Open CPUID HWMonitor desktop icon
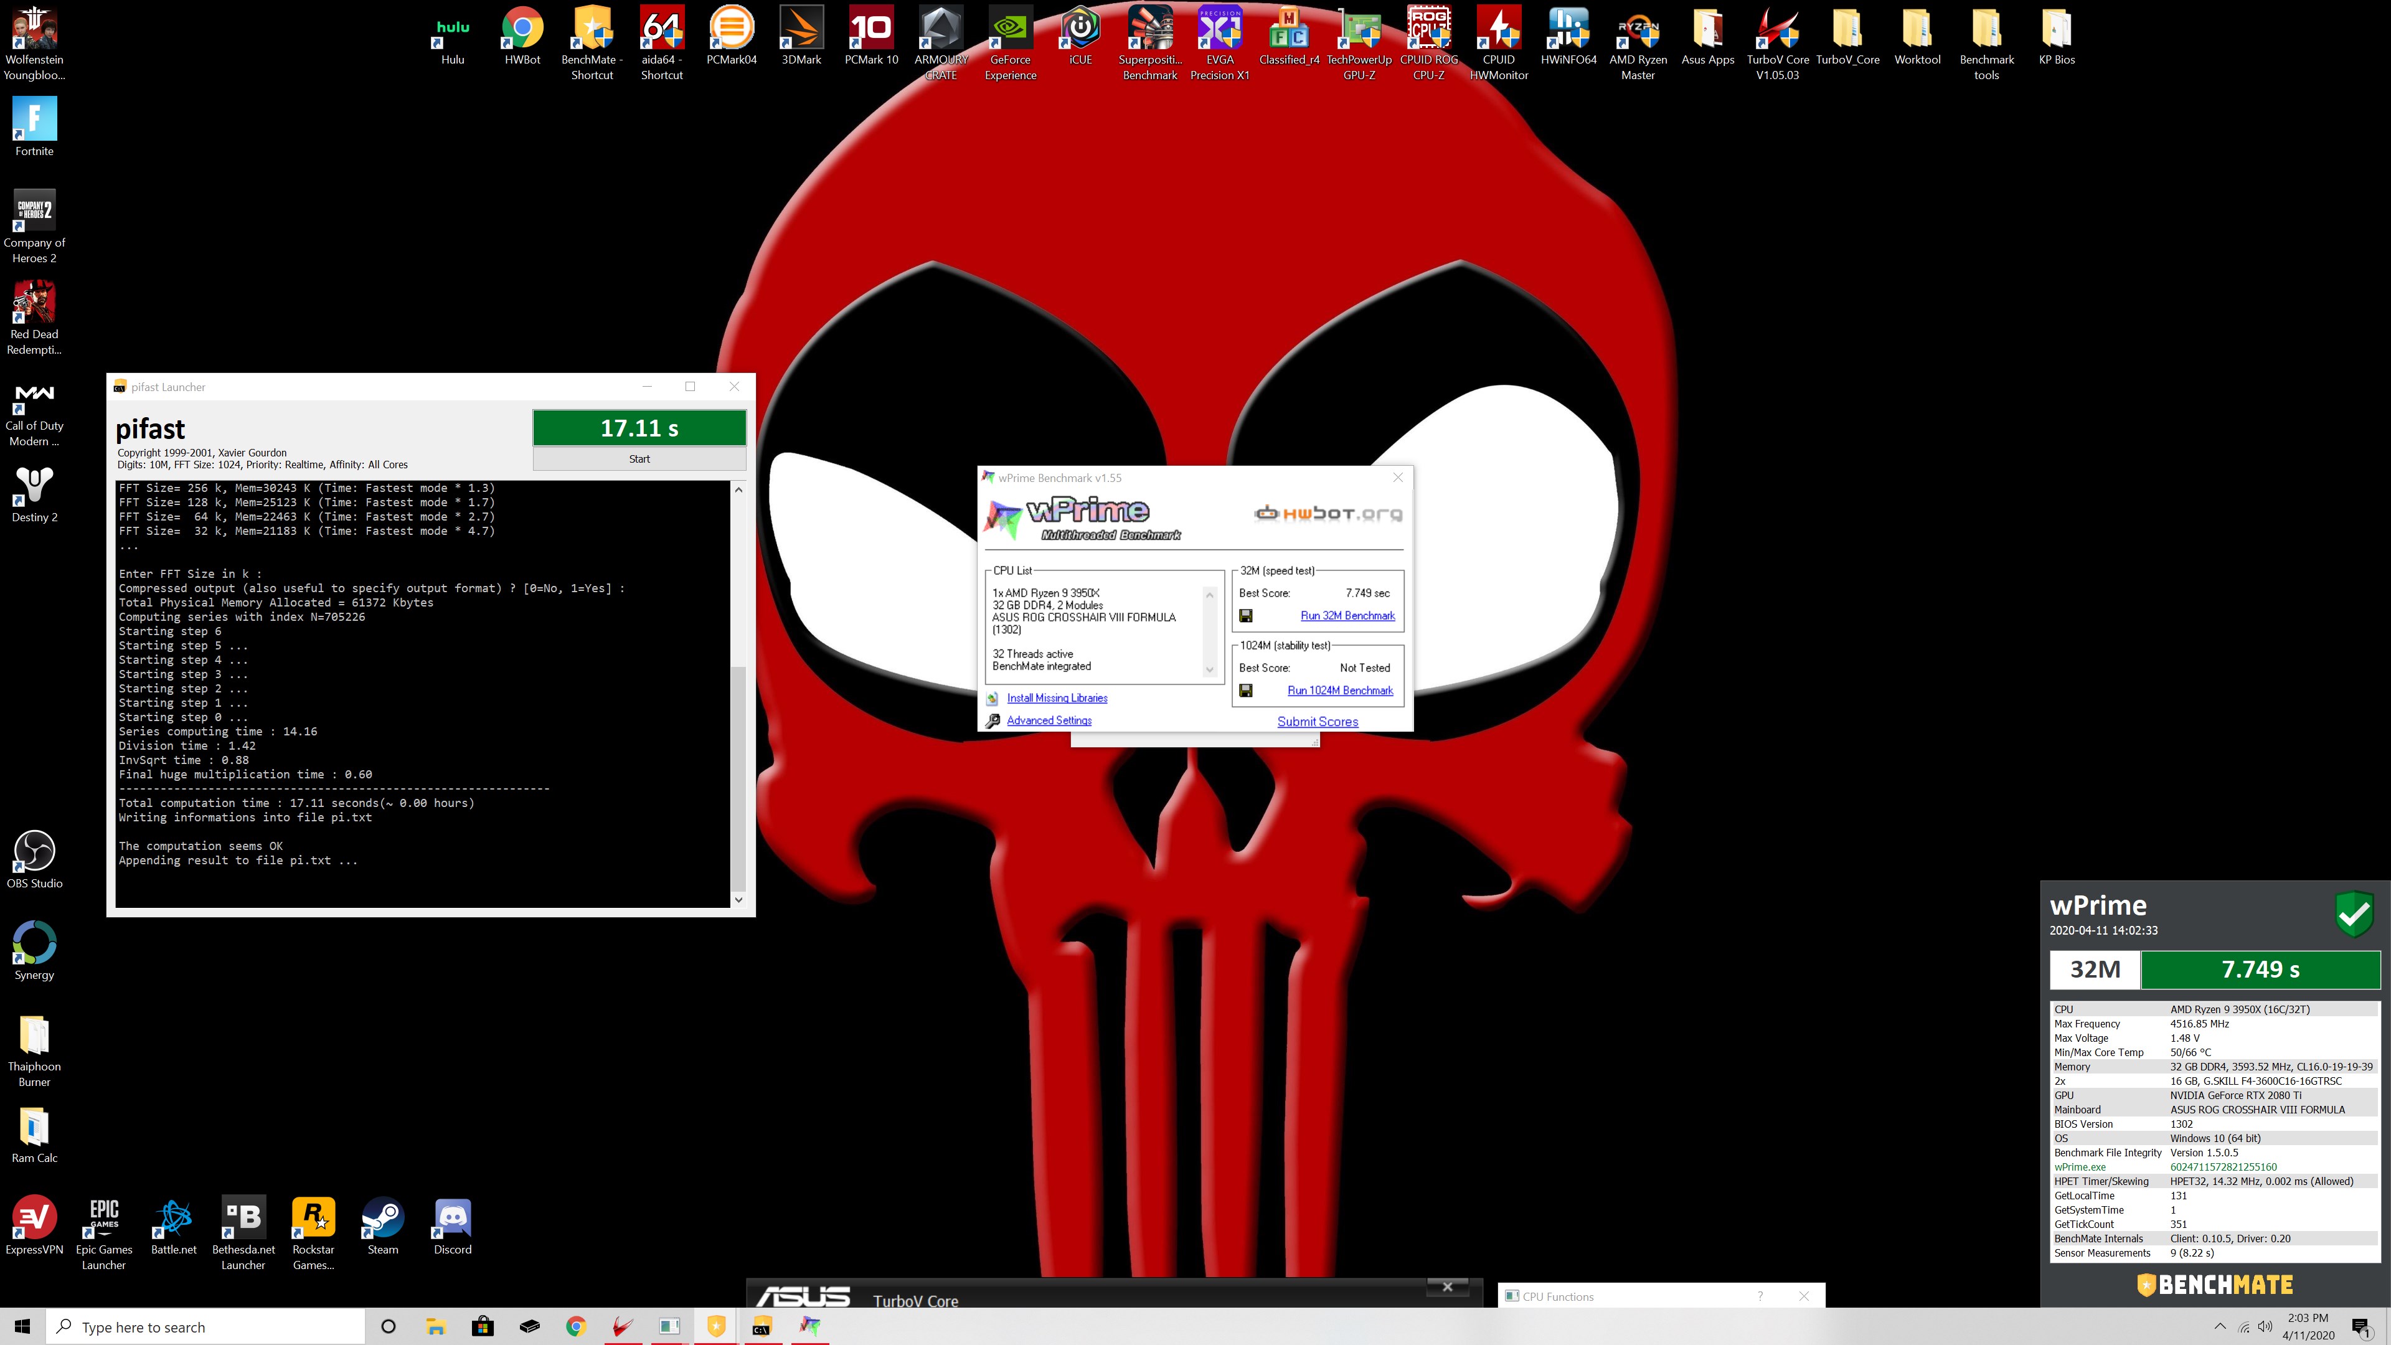 pyautogui.click(x=1498, y=43)
